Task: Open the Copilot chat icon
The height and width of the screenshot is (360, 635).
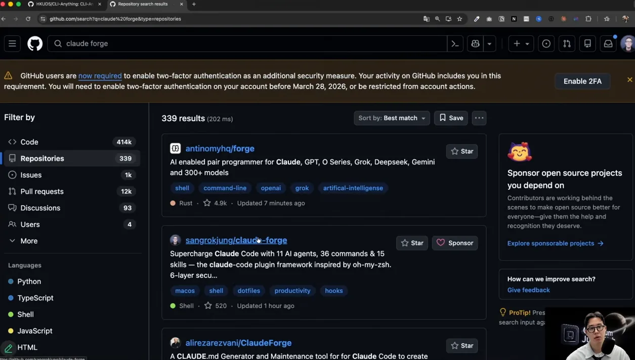Action: [x=475, y=43]
